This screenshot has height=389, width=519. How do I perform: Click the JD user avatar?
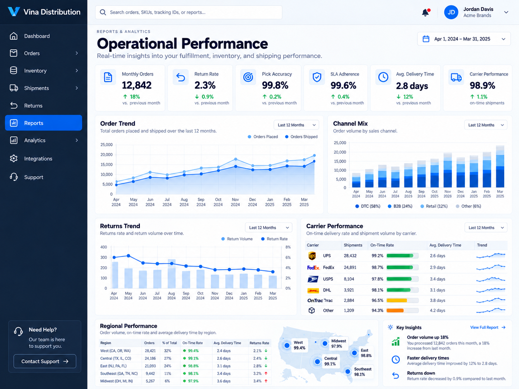(451, 12)
